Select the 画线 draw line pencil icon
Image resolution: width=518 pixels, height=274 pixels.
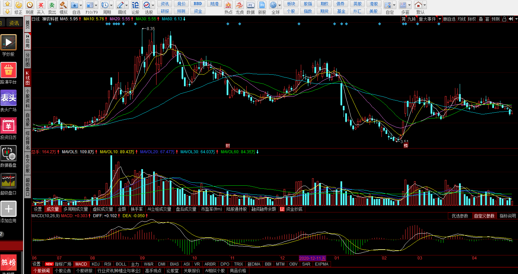[x=120, y=5]
